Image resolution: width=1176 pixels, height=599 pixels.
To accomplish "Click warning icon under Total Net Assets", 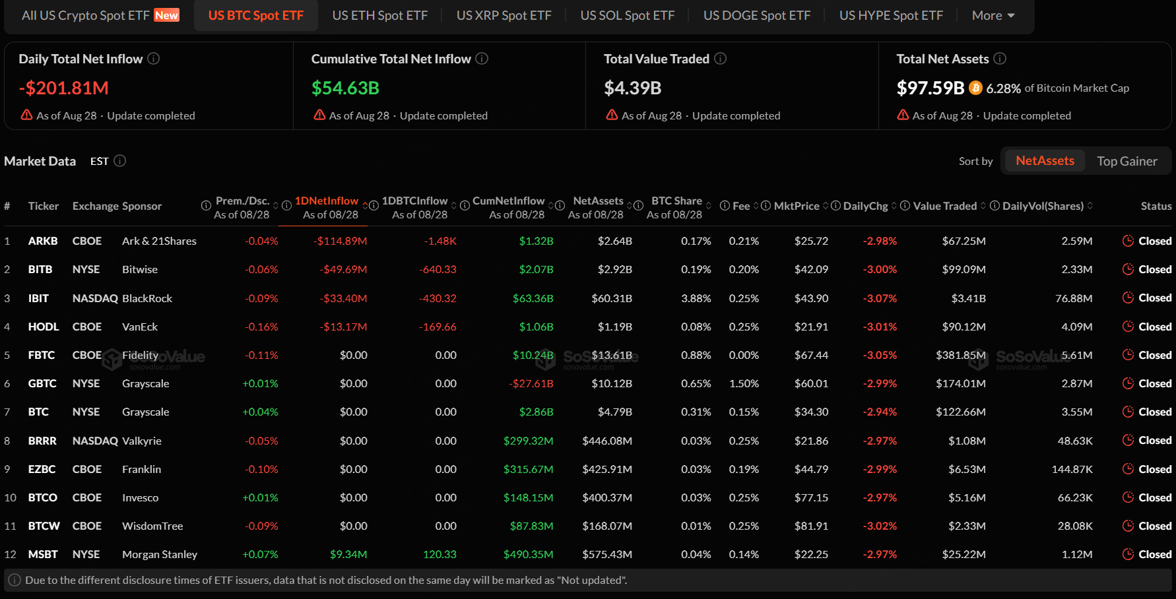I will [x=903, y=115].
